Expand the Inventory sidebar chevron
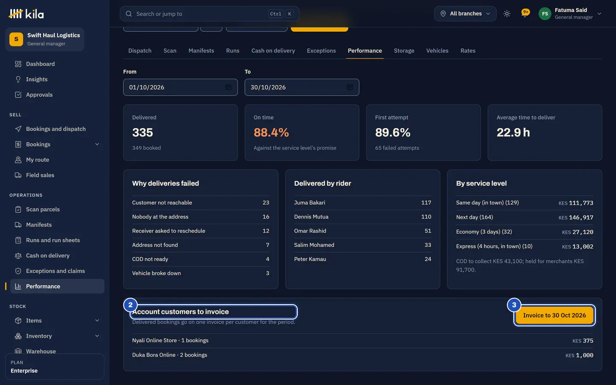The image size is (616, 385). click(x=97, y=336)
